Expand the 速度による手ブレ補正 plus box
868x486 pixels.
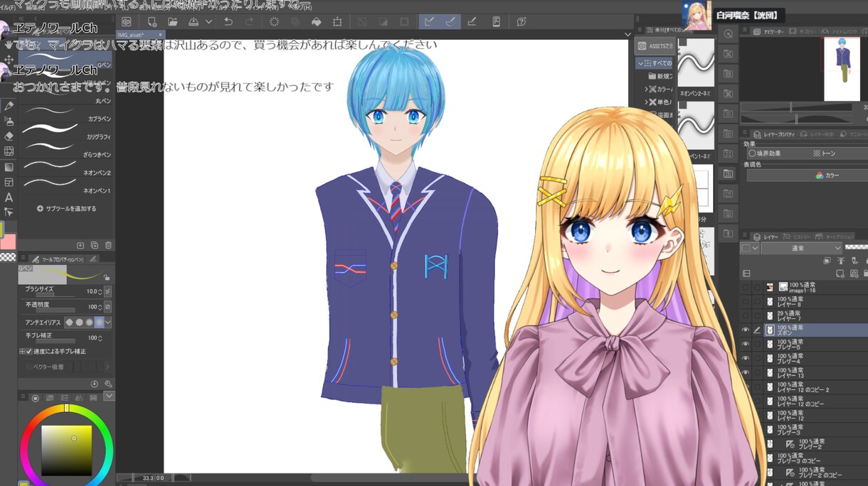point(21,351)
